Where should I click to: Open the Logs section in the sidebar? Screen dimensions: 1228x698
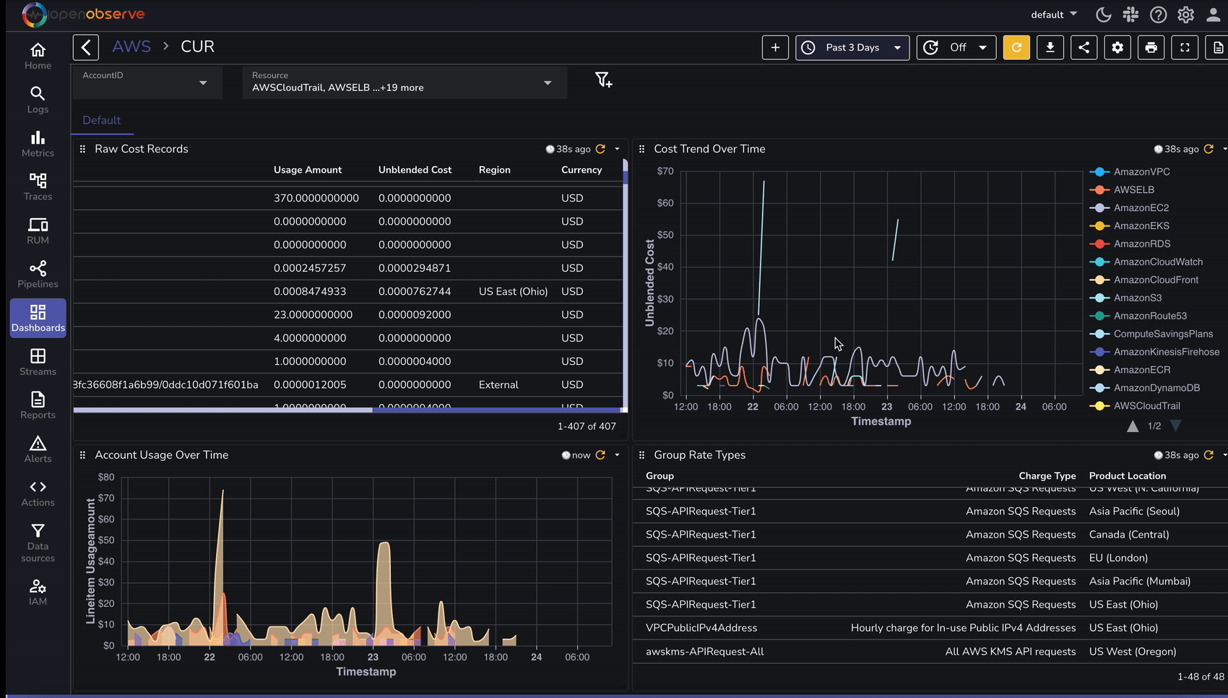coord(38,100)
